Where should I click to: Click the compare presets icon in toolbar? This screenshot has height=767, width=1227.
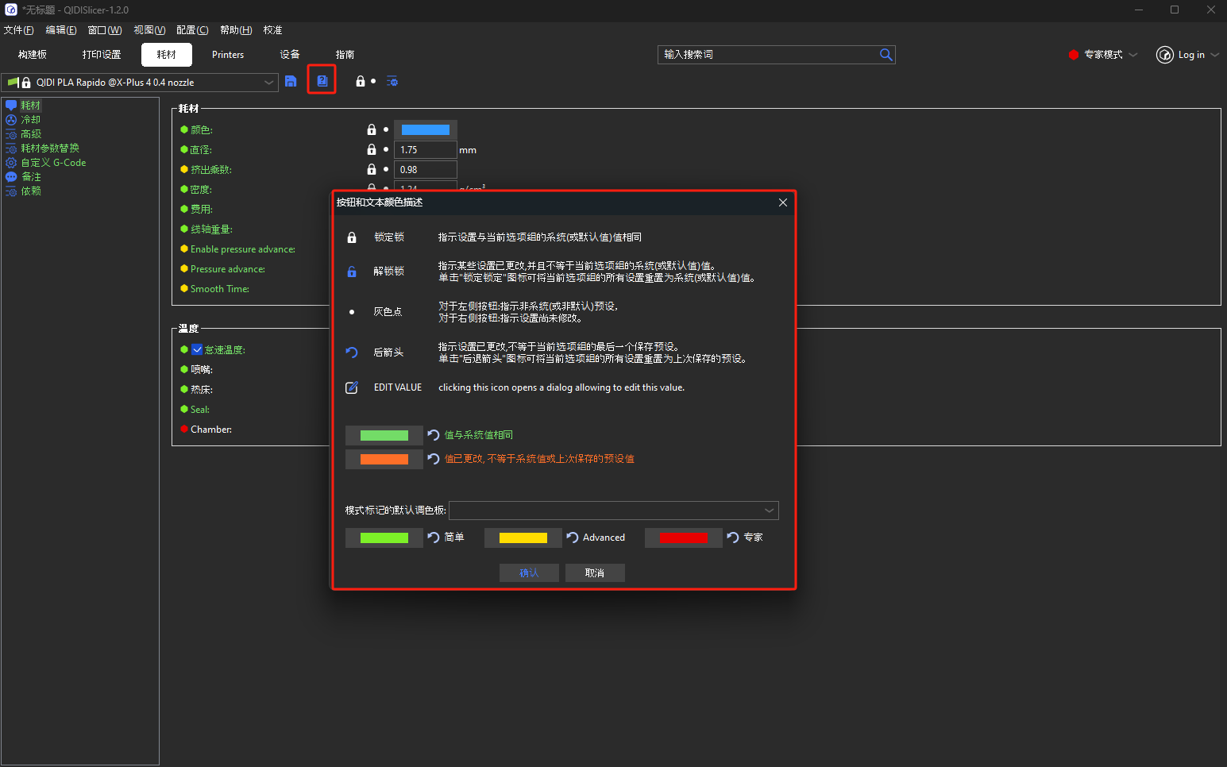click(322, 81)
